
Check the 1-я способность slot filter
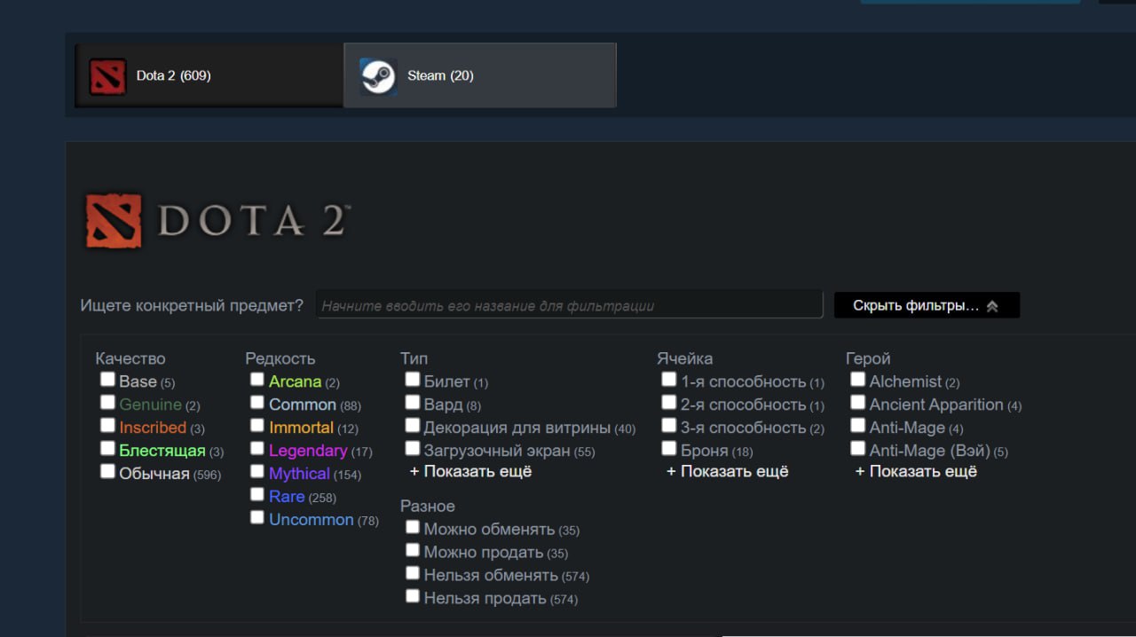click(x=669, y=379)
